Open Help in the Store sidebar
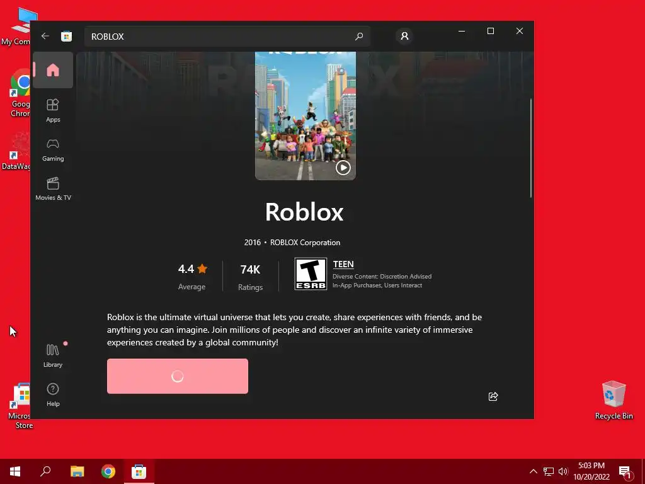645x484 pixels. tap(53, 395)
